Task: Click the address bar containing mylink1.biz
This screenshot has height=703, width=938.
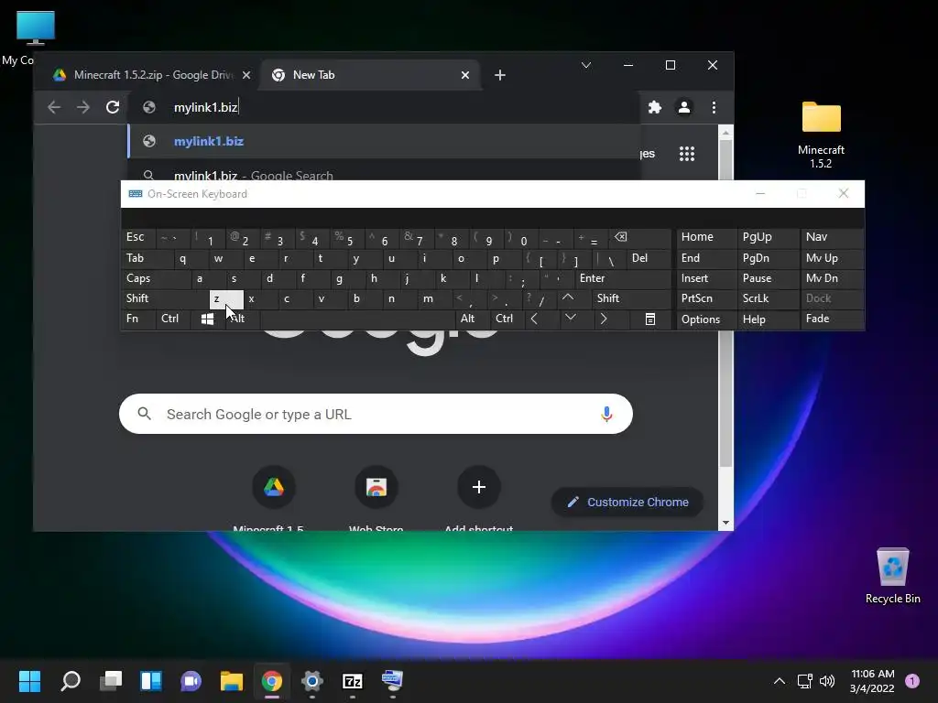Action: [384, 107]
